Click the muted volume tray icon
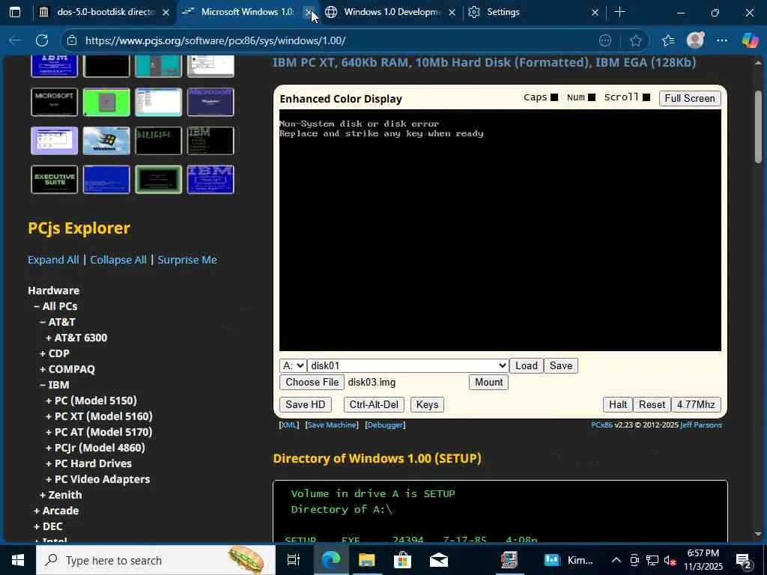Screen dimensions: 767x575 coord(670,560)
